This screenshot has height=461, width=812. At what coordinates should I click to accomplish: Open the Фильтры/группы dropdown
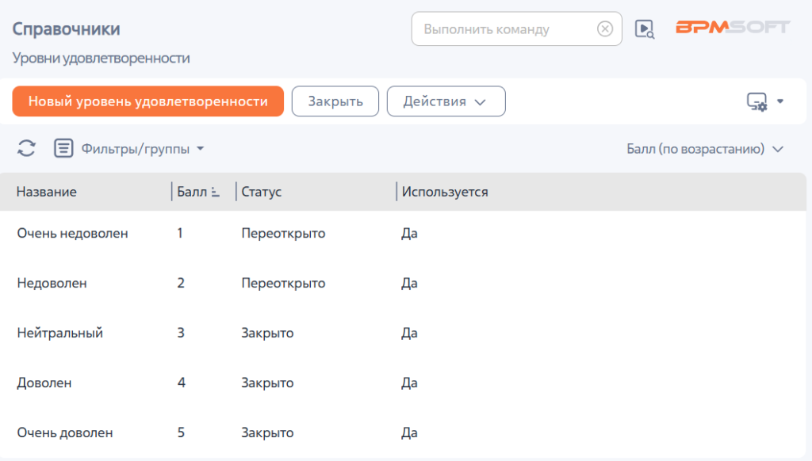[143, 149]
